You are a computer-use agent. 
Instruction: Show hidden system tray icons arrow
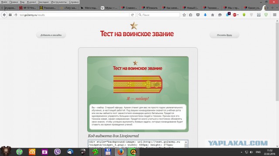click(242, 152)
